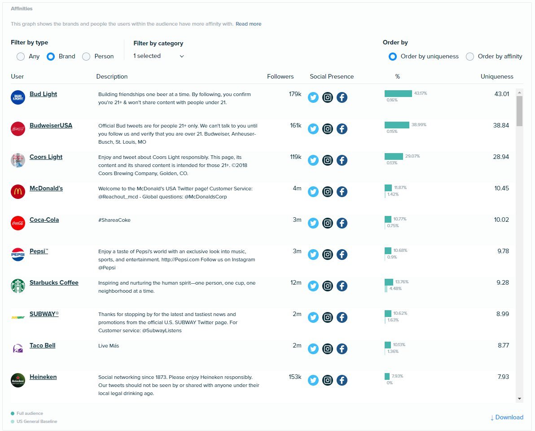Open the SUBWAY user link
The width and height of the screenshot is (535, 431).
point(44,314)
